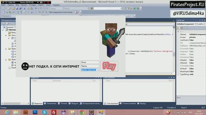
Task: Click the camera snapshot icon in recorder bar
Action: [x=41, y=3]
